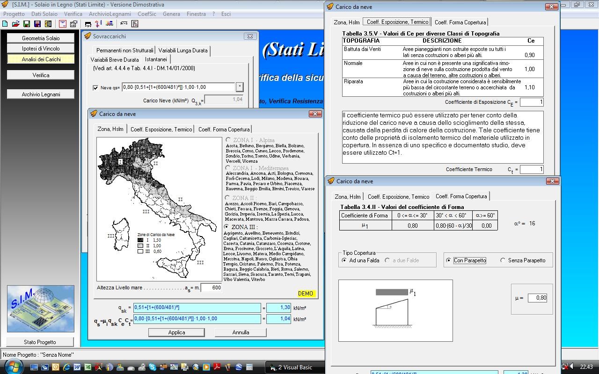Click the 2 Visual Basic taskbar button
Viewport: 599px width, 374px height.
295,367
